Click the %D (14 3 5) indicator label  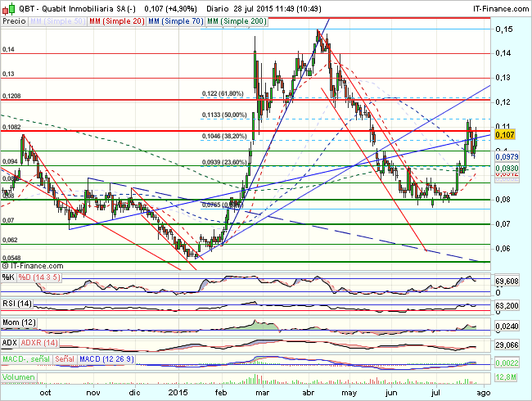(x=39, y=277)
